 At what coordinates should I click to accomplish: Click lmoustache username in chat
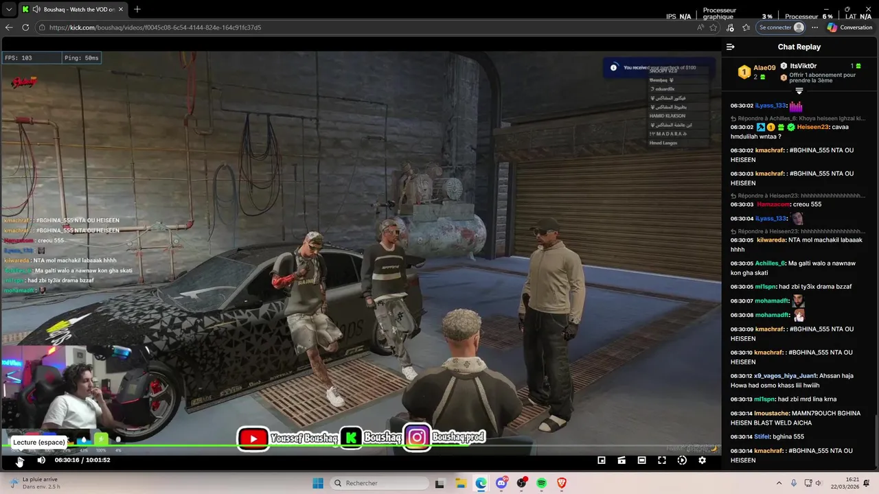pos(771,413)
